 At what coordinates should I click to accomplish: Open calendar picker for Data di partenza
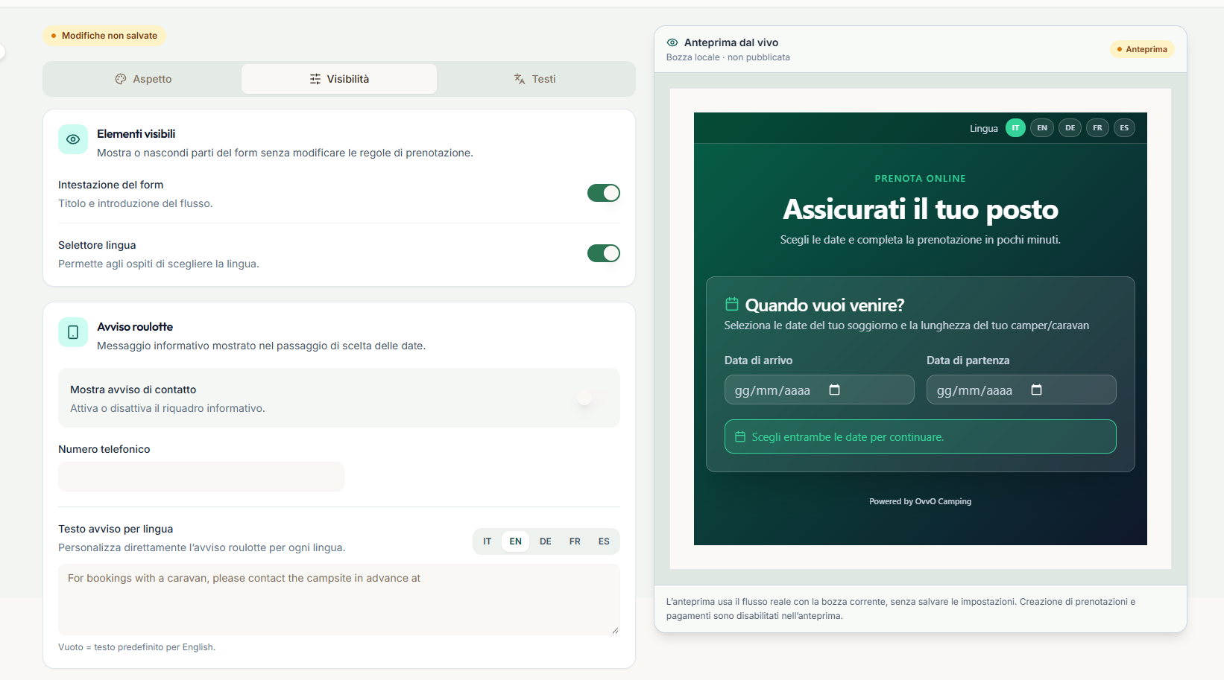tap(1036, 390)
